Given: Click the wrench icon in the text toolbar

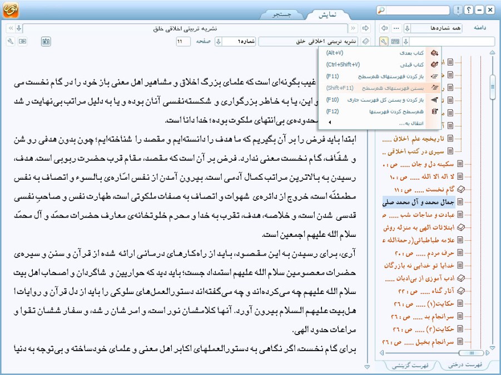Looking at the screenshot, I should [11, 42].
